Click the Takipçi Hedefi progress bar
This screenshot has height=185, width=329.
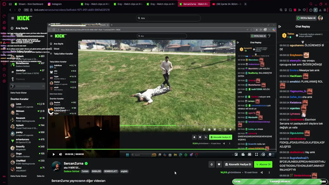pyautogui.click(x=280, y=181)
